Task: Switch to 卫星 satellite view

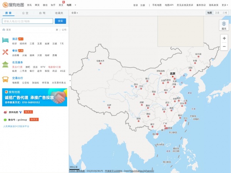Action: pos(217,13)
